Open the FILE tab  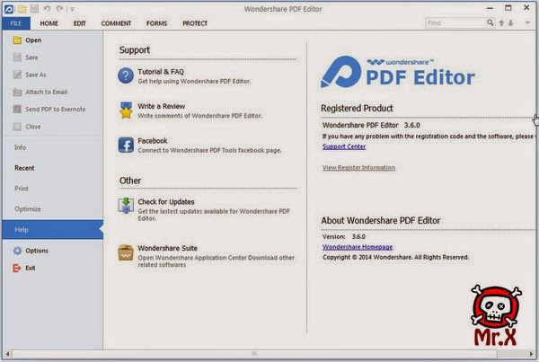coord(16,23)
